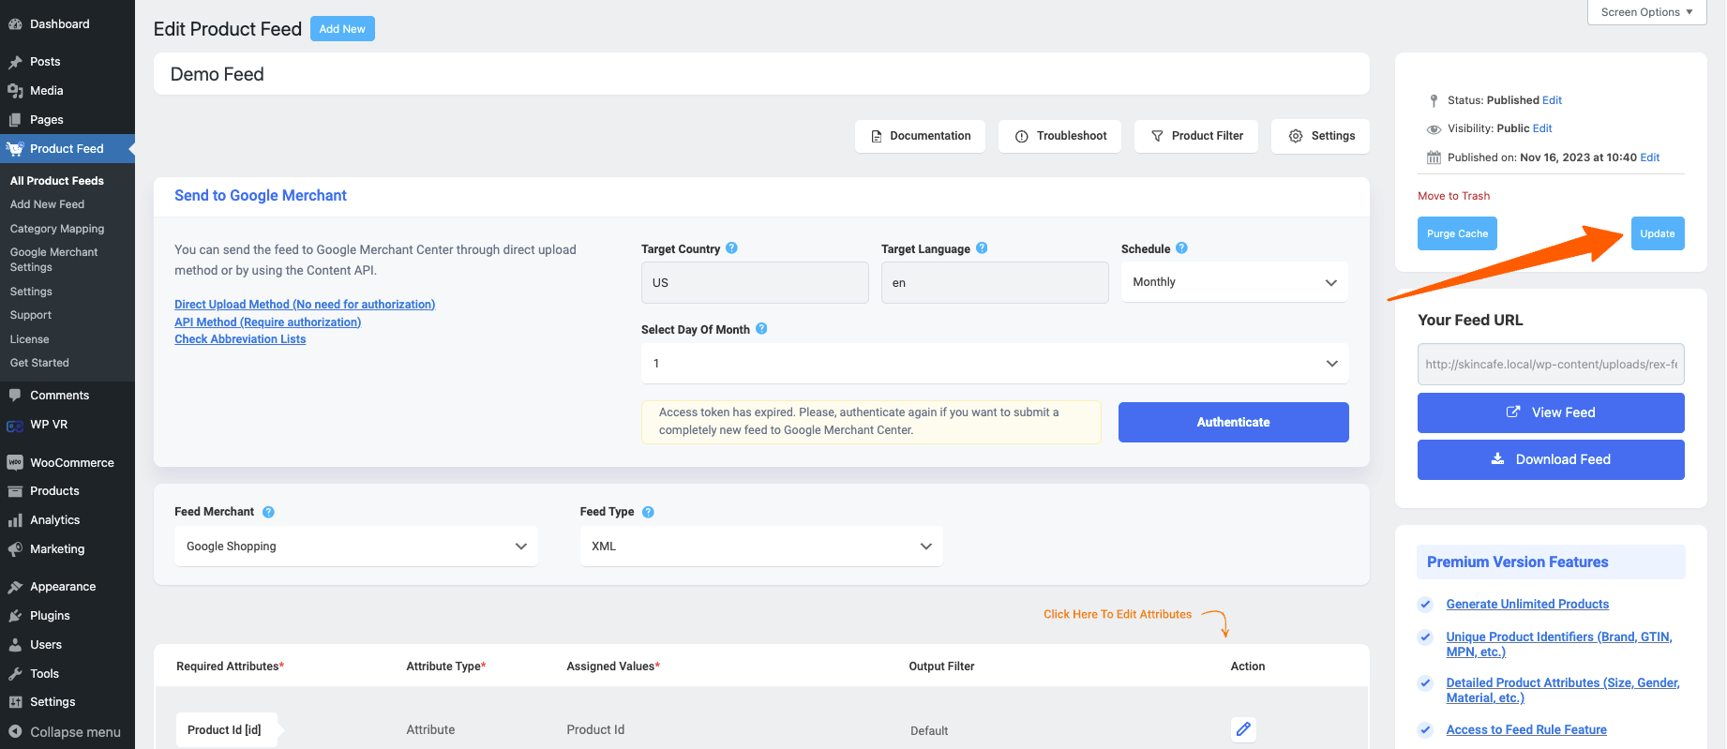Click Target Language help icon
Screen dimensions: 1727x749
(982, 248)
